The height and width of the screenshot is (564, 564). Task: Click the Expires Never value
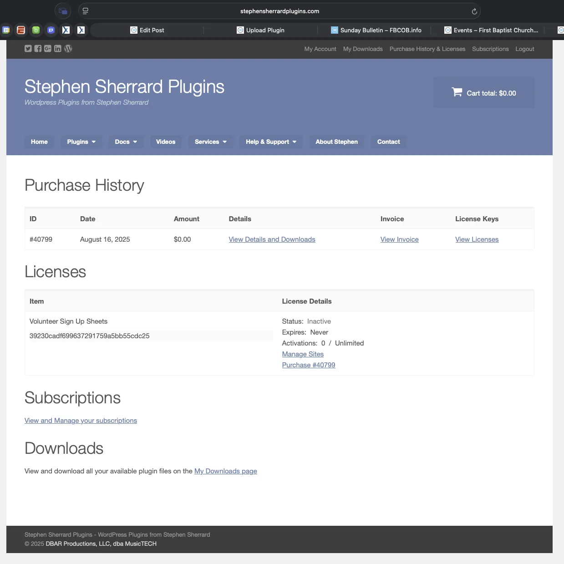[x=319, y=332]
